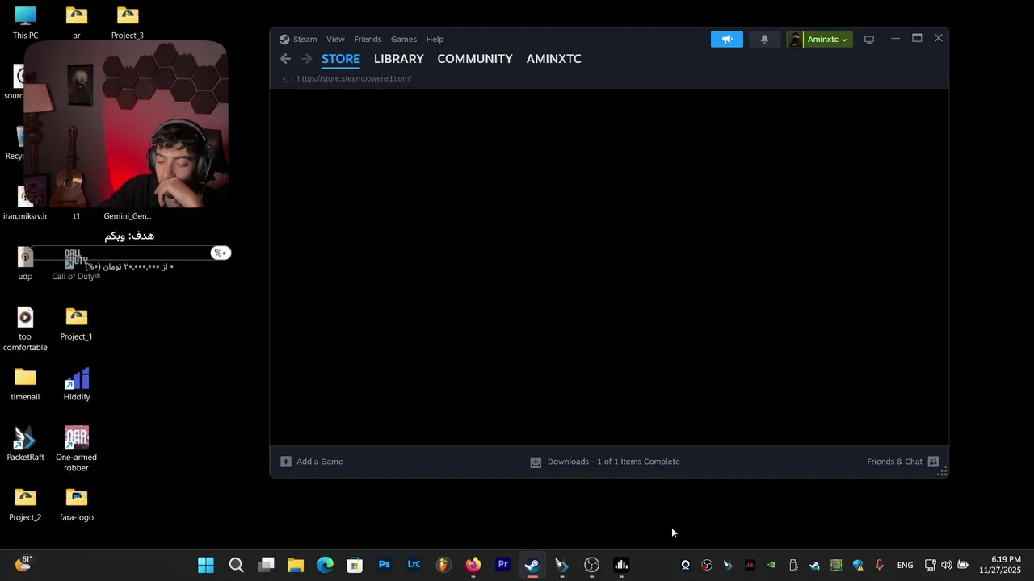
Task: Launch Lightroom Classic from the taskbar
Action: tap(414, 565)
